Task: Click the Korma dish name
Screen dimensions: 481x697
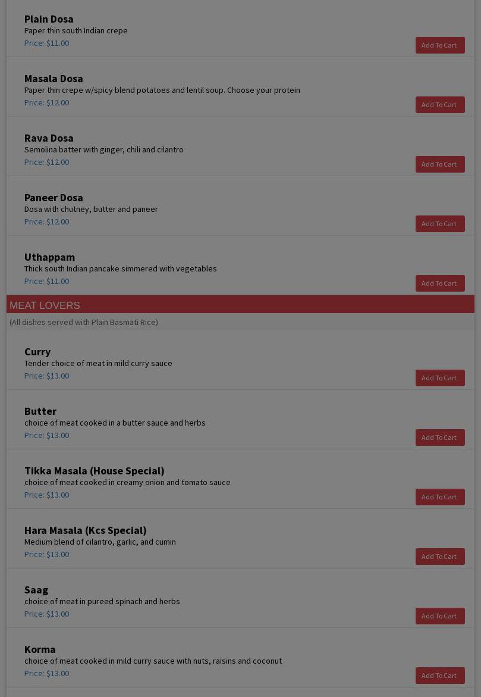Action: coord(40,649)
